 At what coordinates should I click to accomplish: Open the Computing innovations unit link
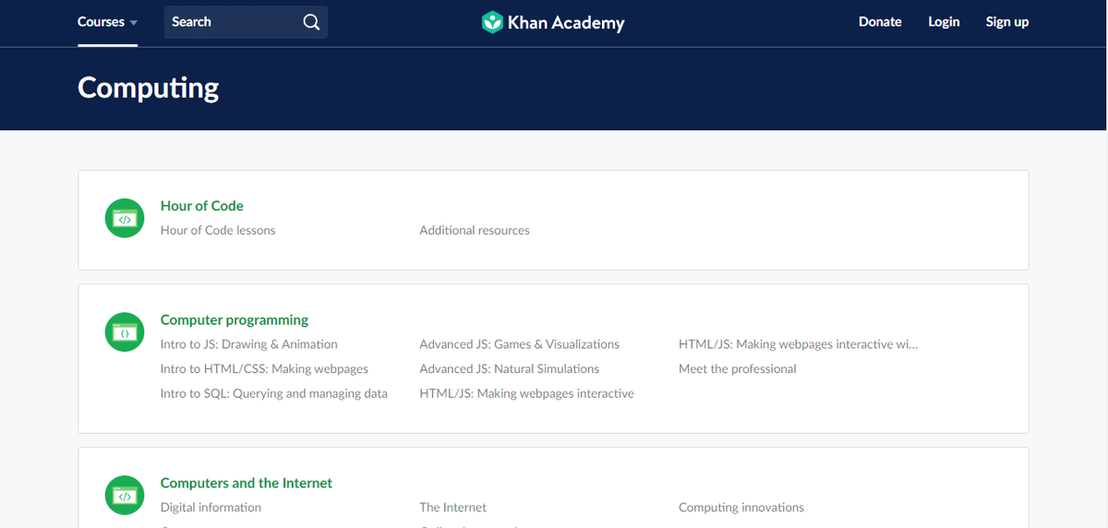[741, 508]
